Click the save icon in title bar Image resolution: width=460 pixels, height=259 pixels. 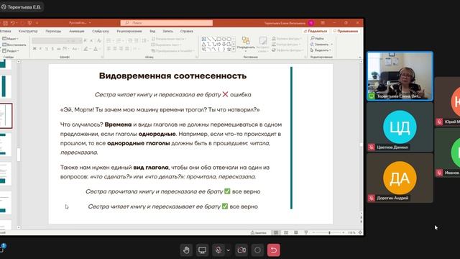[x=5, y=23]
